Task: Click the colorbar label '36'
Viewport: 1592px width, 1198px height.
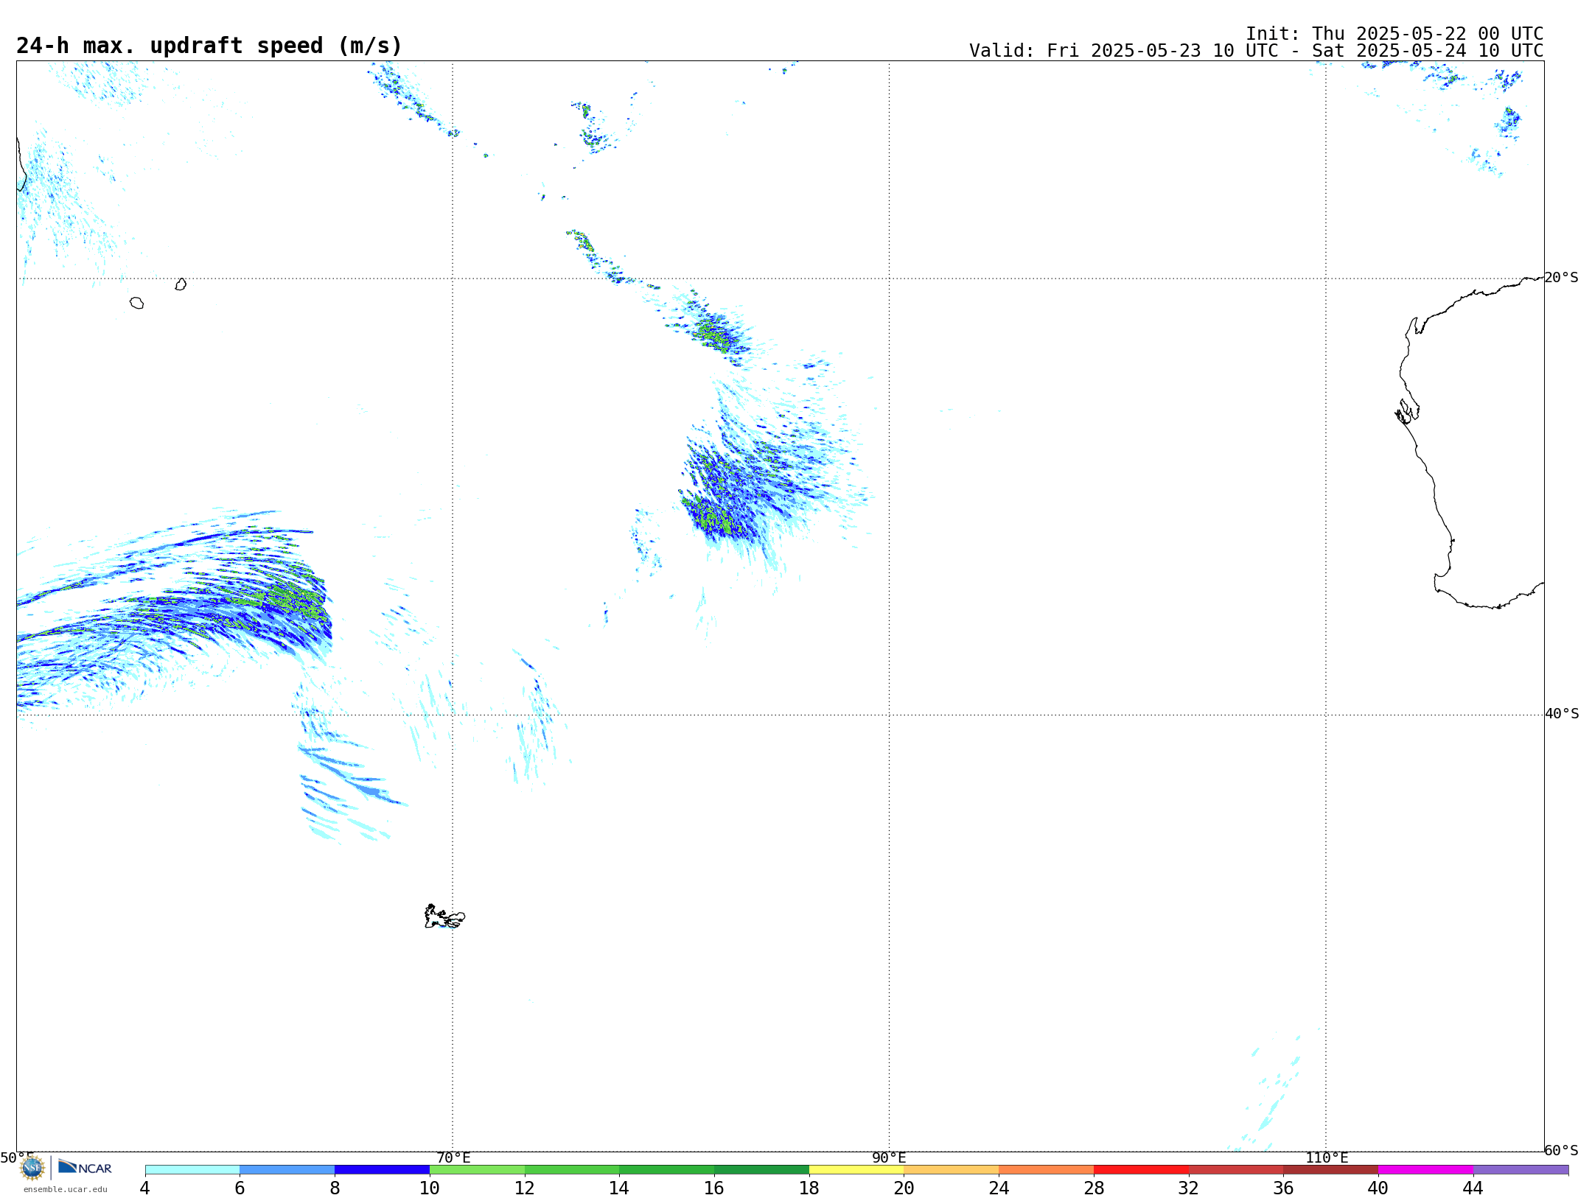Action: click(1283, 1188)
